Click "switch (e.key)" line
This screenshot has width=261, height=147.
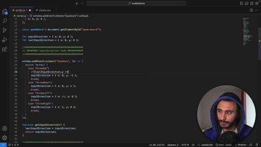pyautogui.click(x=36, y=65)
